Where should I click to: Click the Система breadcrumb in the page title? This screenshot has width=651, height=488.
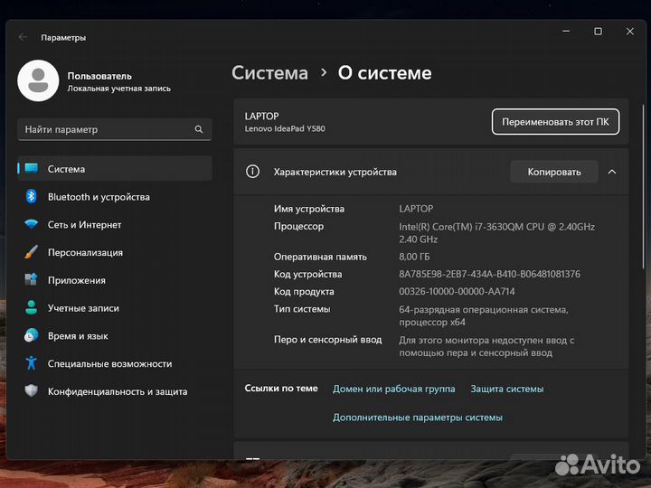[269, 73]
